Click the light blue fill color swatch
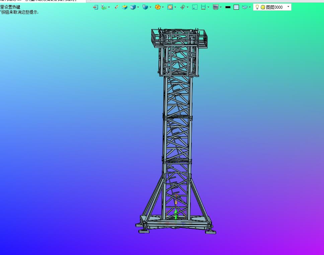 pos(236,7)
